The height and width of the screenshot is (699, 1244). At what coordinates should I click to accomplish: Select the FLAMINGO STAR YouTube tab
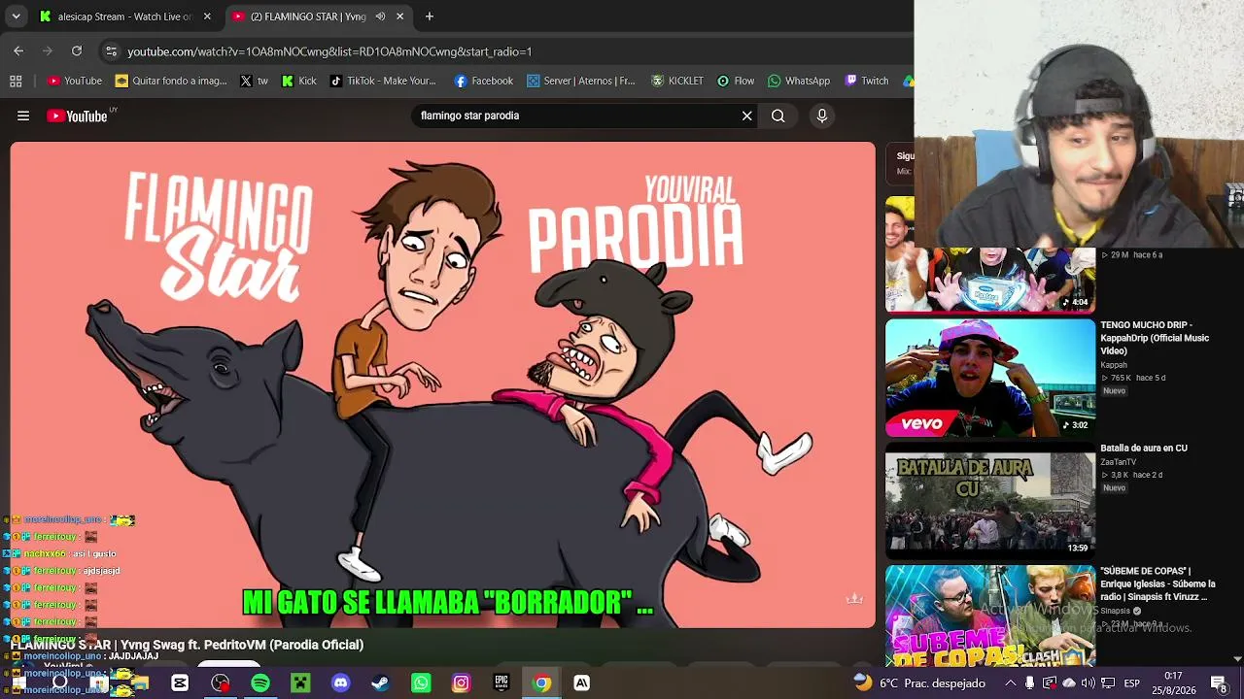pyautogui.click(x=317, y=17)
